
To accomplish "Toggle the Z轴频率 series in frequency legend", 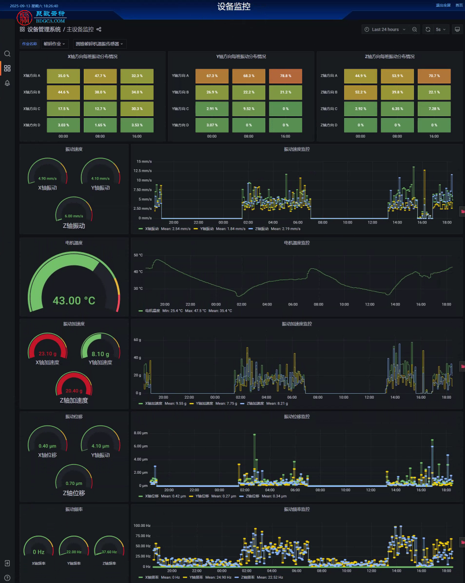I will pyautogui.click(x=248, y=578).
